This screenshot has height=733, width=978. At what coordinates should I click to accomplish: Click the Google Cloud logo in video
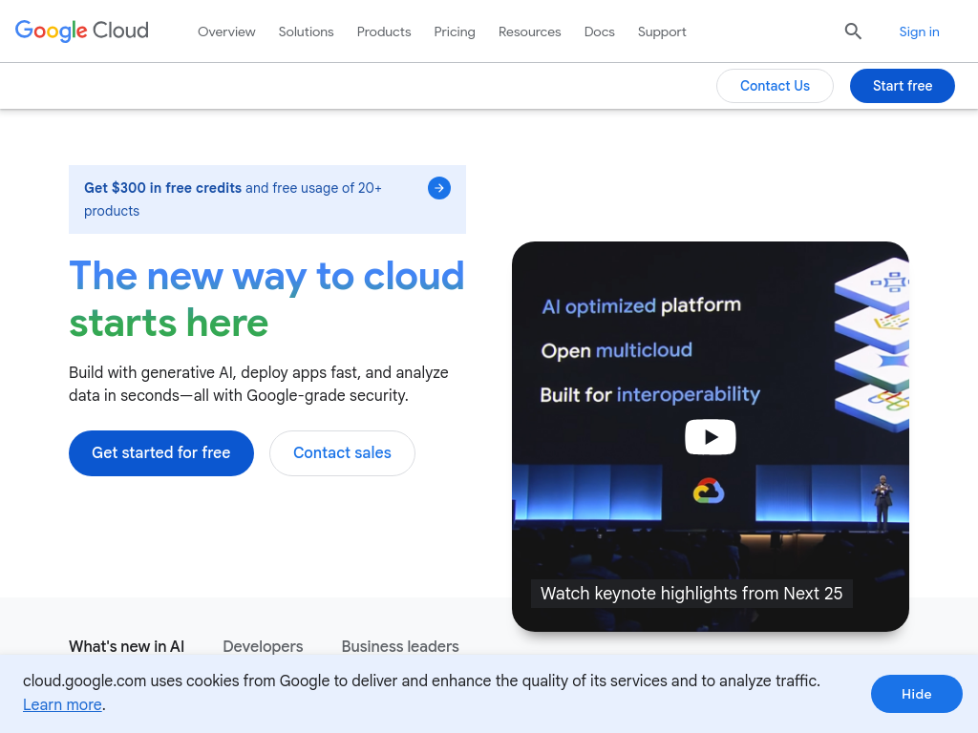(709, 492)
